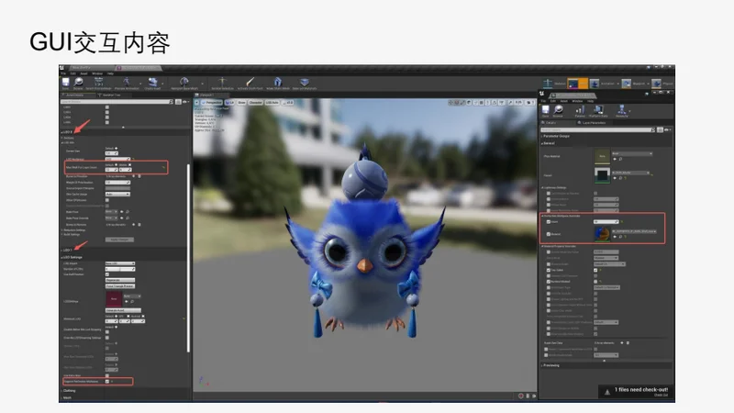Select the highlighted Mesh editor mode
The image size is (734, 413).
click(577, 84)
